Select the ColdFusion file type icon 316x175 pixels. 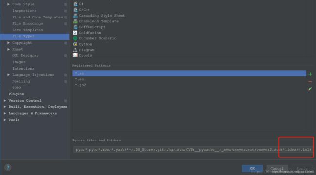click(75, 33)
